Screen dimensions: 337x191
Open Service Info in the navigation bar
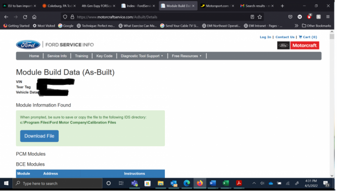pyautogui.click(x=57, y=56)
